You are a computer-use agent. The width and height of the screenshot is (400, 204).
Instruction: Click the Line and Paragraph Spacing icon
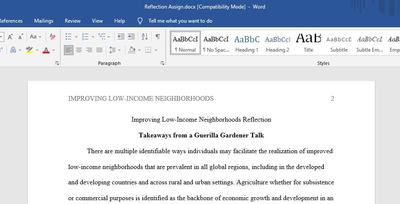pyautogui.click(x=113, y=50)
